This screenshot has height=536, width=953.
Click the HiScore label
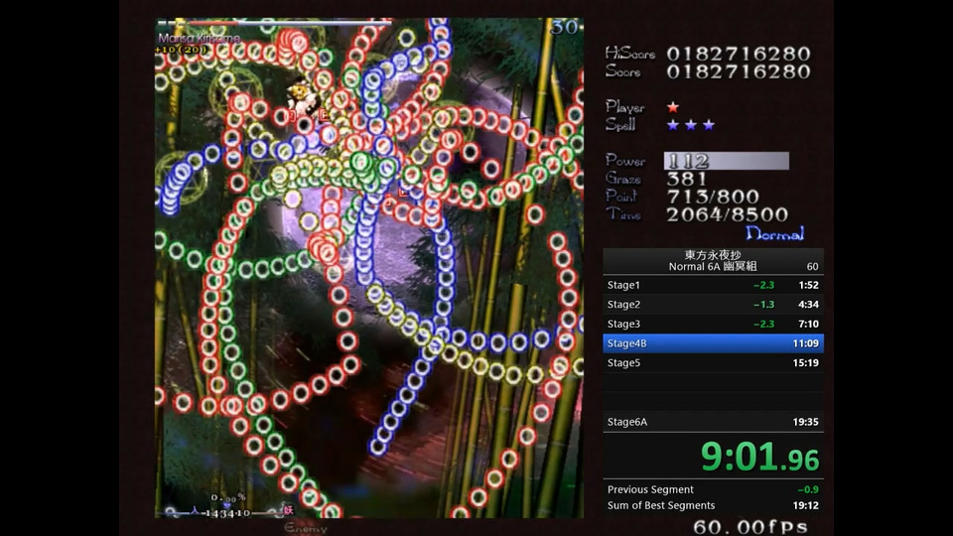[x=629, y=54]
